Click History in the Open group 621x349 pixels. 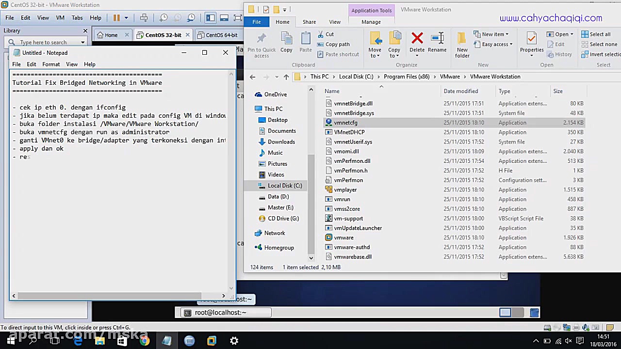coord(559,54)
